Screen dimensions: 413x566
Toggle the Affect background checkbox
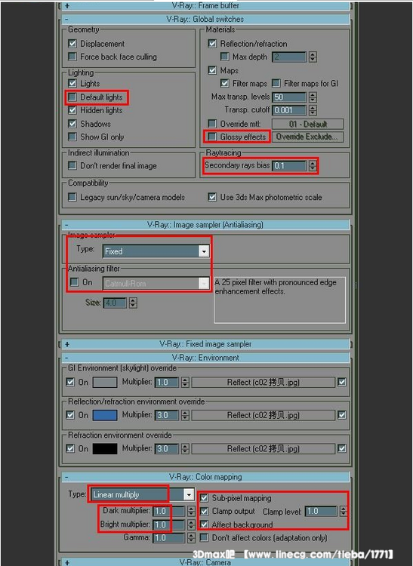pyautogui.click(x=204, y=524)
